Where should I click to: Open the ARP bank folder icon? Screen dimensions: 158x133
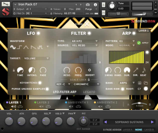tap(146, 83)
